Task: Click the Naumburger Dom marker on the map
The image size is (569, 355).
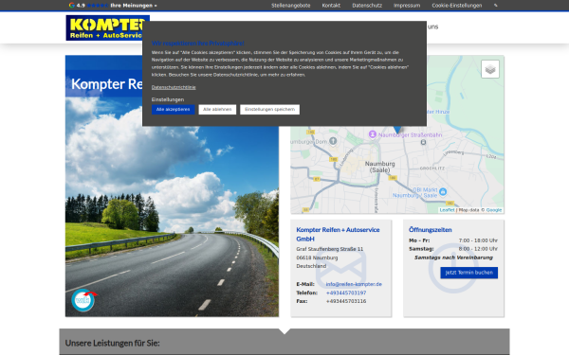Action: [x=333, y=141]
